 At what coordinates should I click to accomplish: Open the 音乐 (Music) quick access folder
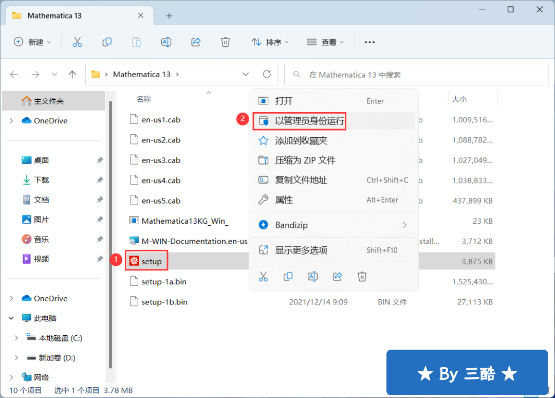pyautogui.click(x=42, y=240)
